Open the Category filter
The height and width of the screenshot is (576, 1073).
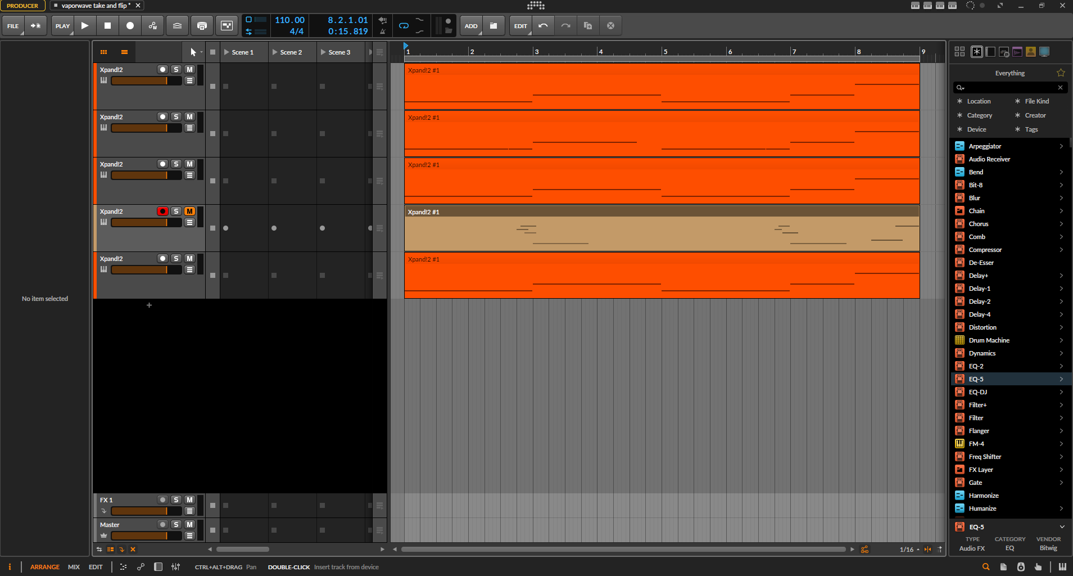[x=979, y=115]
